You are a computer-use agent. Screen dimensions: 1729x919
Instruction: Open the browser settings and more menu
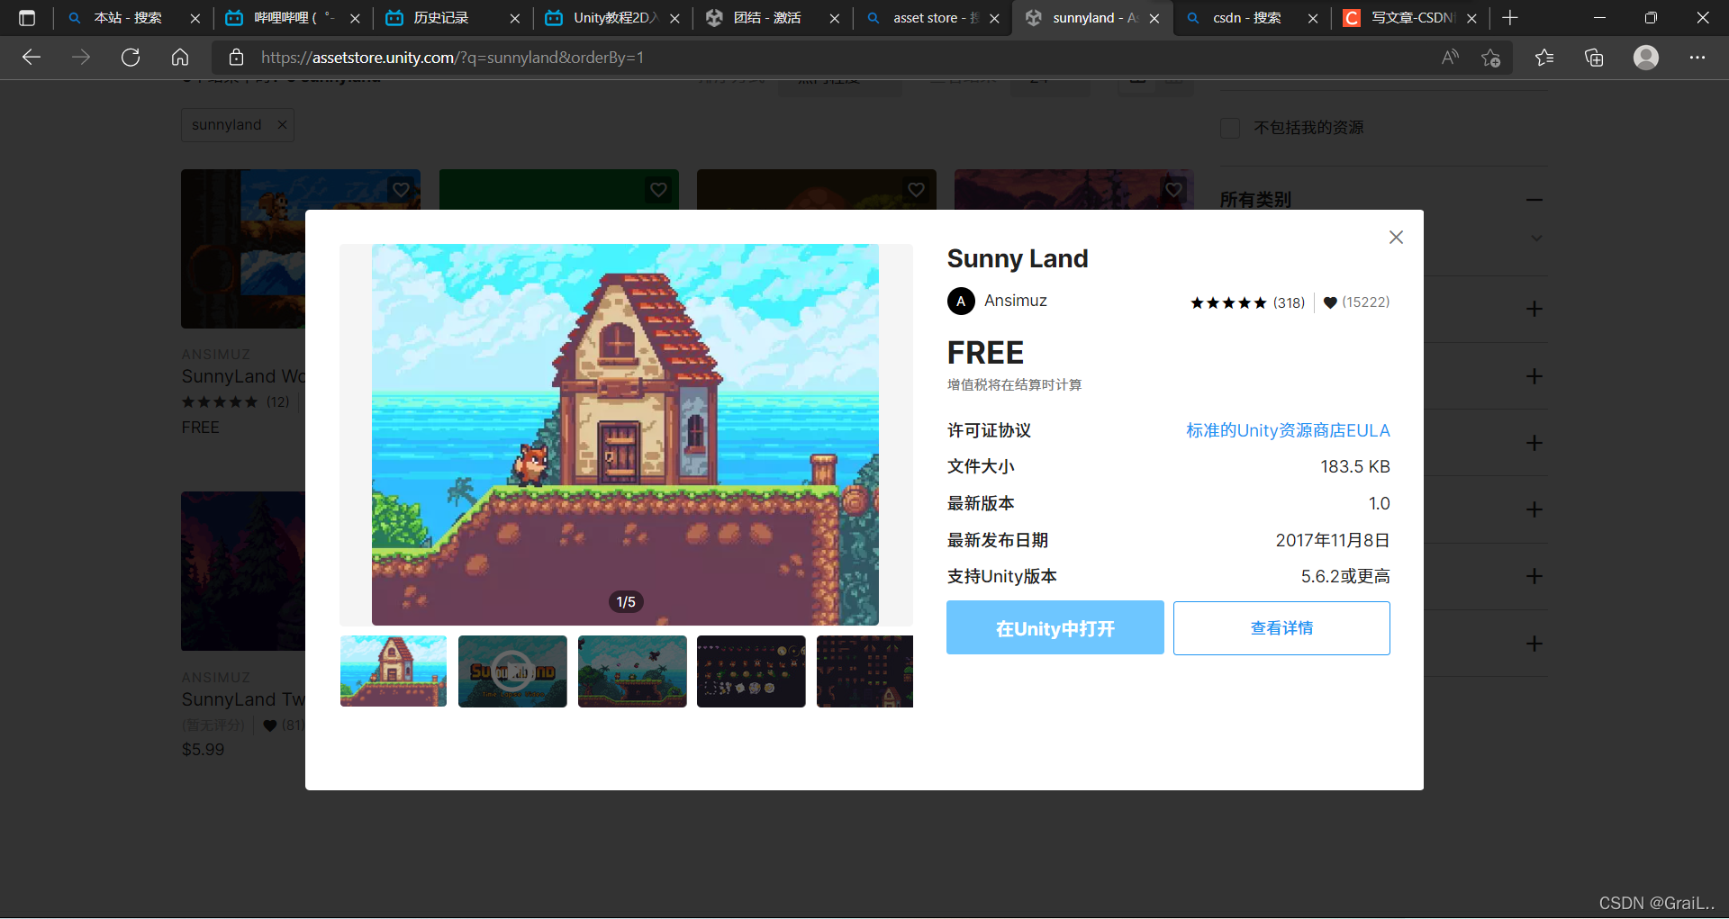coord(1697,58)
